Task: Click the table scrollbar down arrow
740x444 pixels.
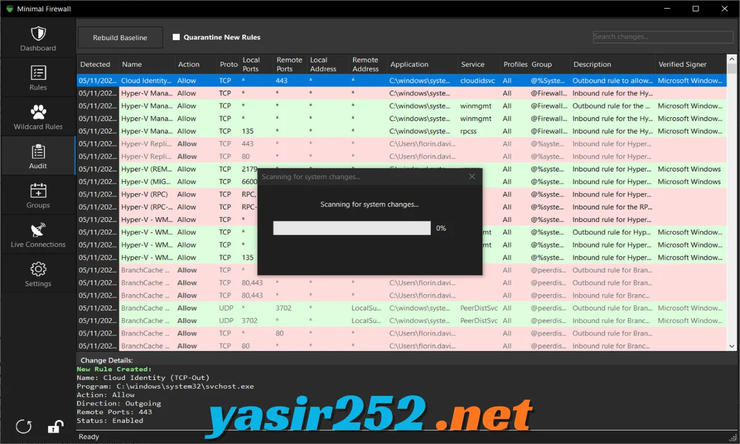Action: 732,347
